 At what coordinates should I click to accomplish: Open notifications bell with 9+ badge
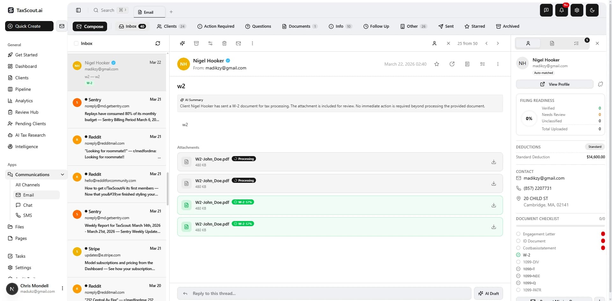[x=561, y=10]
